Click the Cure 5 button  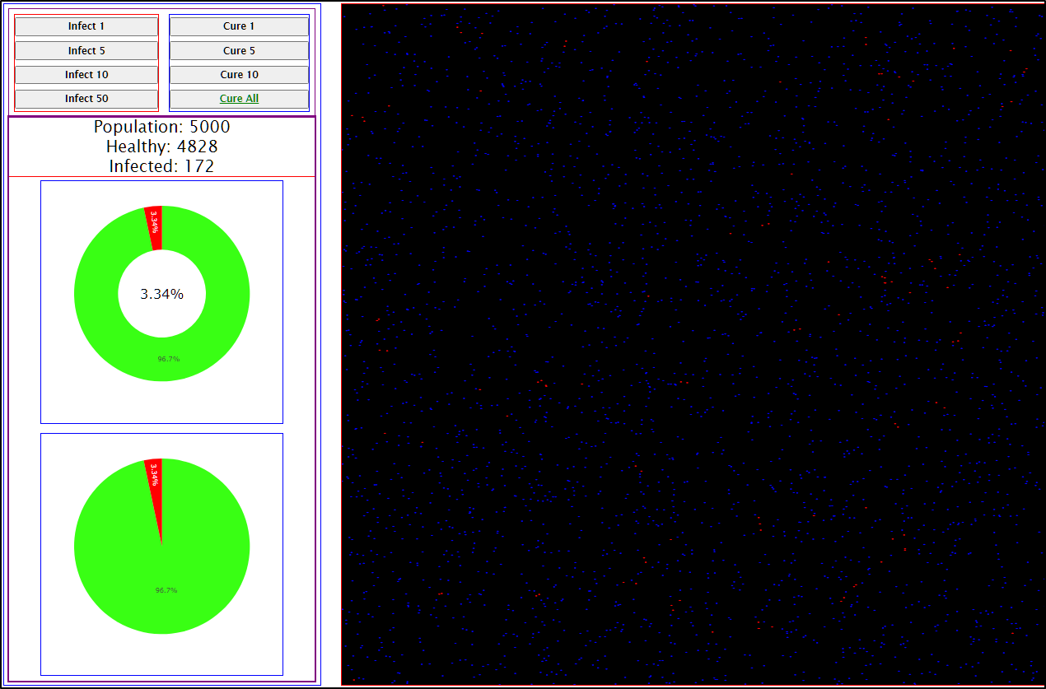click(238, 50)
